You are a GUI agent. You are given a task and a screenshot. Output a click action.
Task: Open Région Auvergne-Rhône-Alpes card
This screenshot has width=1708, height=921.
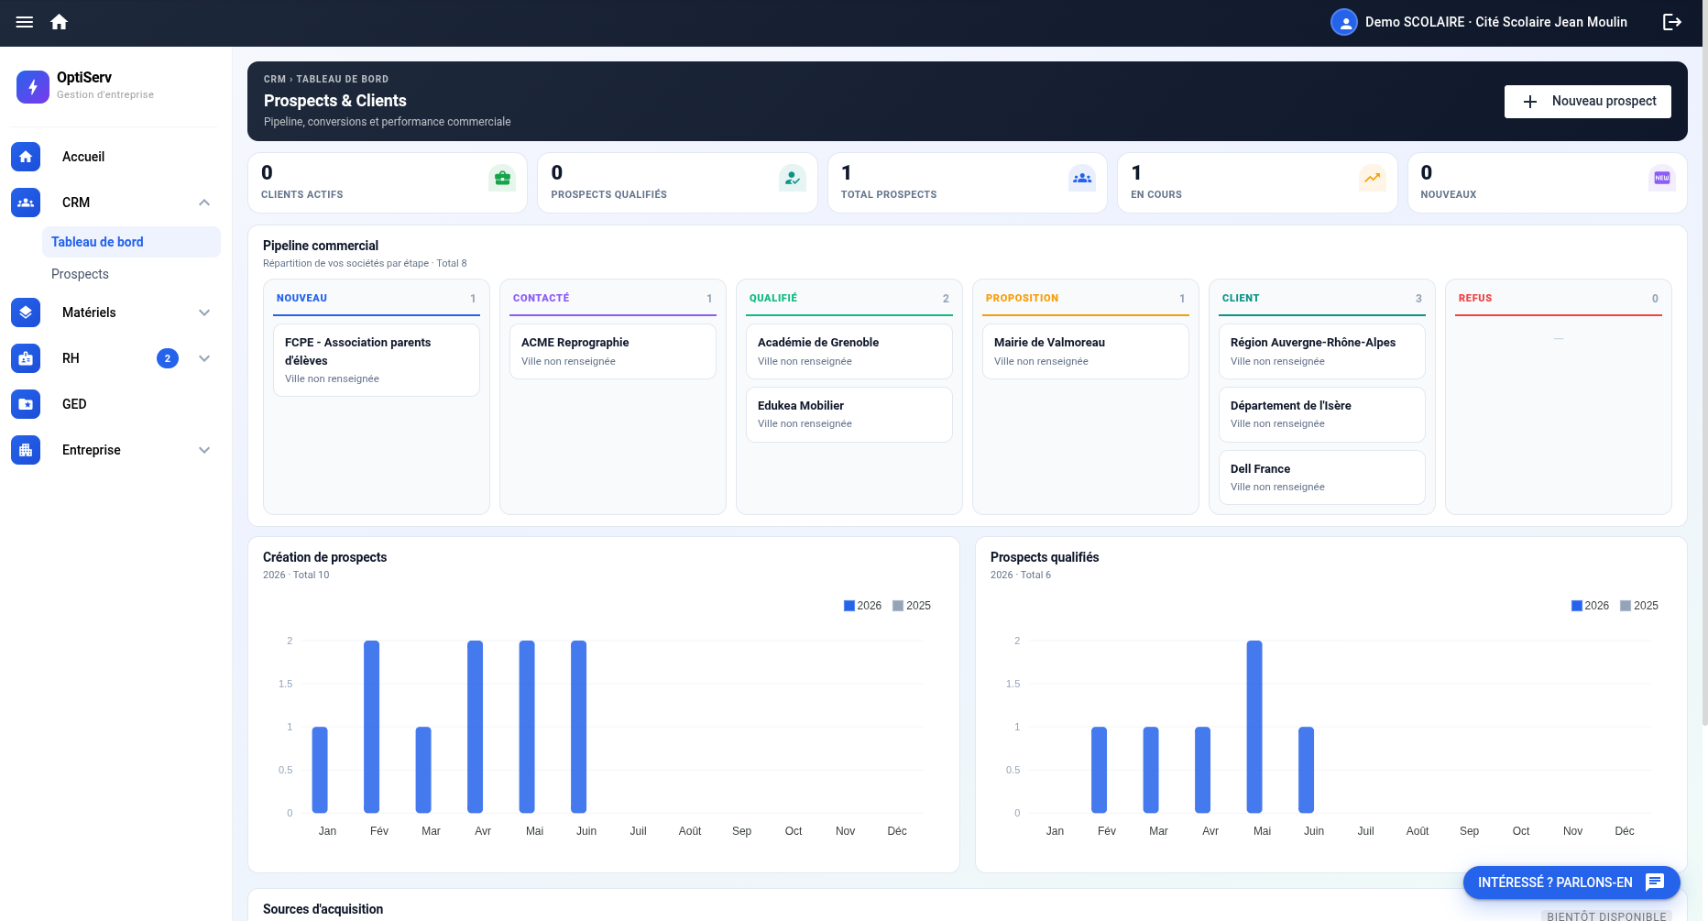(1322, 351)
